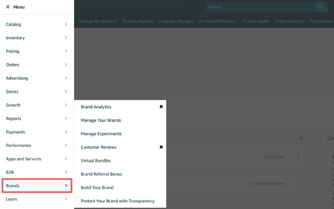Viewport: 334px width, 209px height.
Task: Expand the Pricing chevron
Action: tap(66, 51)
